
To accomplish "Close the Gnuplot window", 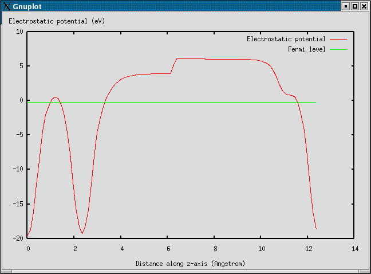I will 364,6.
